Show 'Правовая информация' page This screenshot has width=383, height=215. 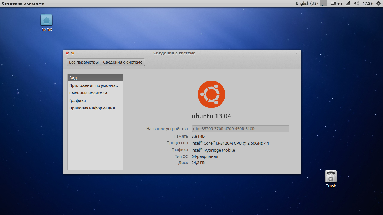coord(92,108)
